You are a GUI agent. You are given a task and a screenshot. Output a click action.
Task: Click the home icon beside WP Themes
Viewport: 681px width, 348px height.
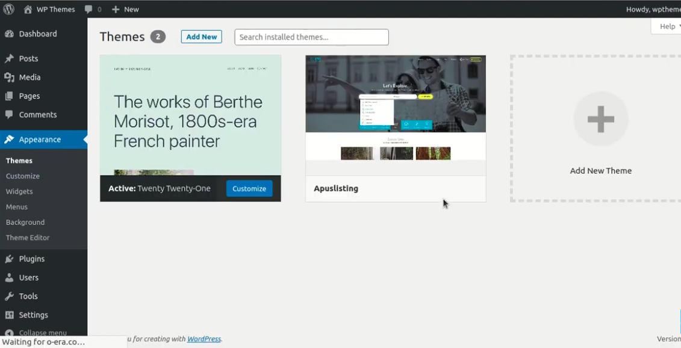point(28,9)
